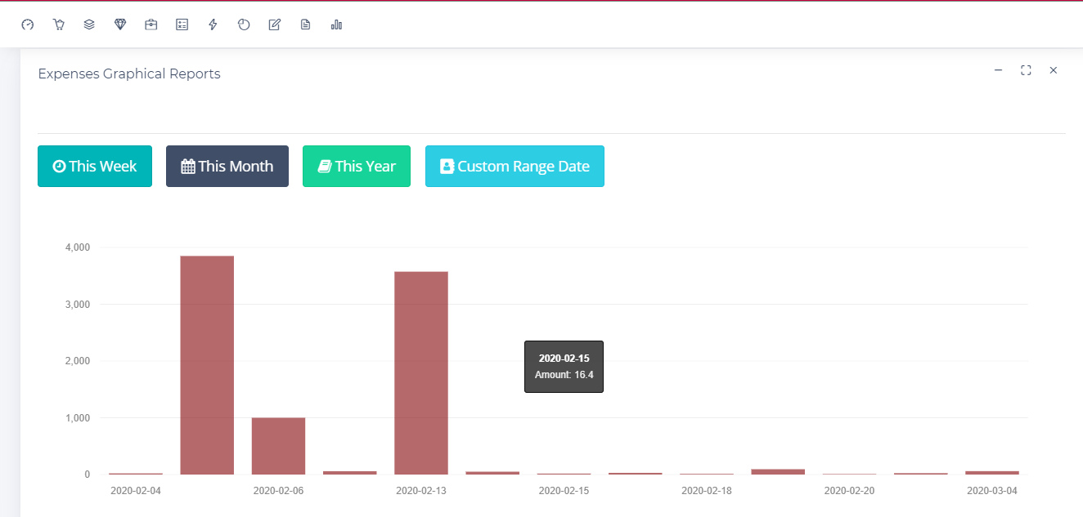Click the '2,000' y-axis value
Image resolution: width=1083 pixels, height=517 pixels.
click(78, 361)
